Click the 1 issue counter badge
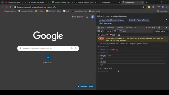This screenshot has height=95, width=169. (x=153, y=28)
